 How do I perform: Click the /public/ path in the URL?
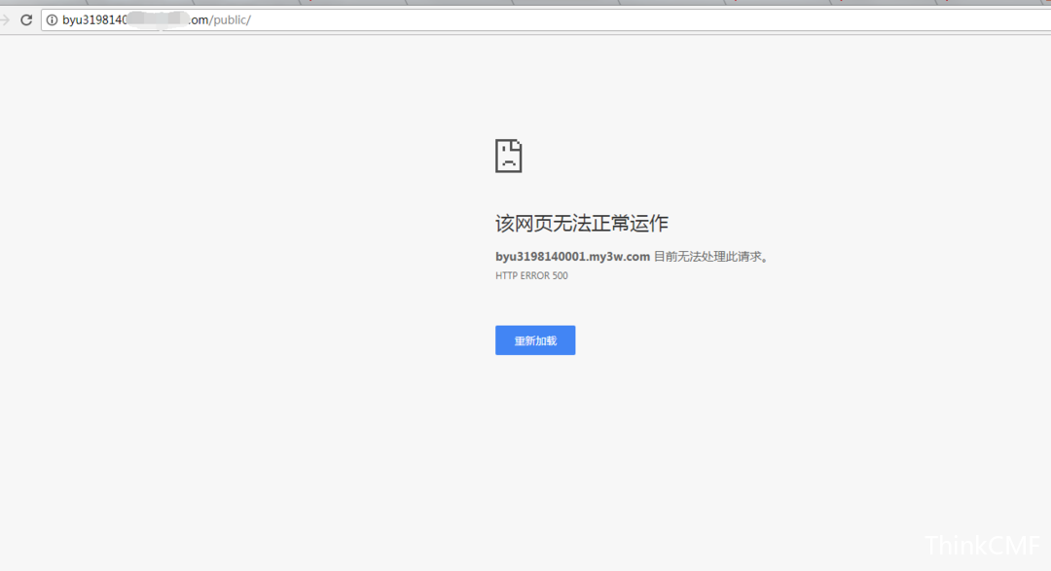(x=231, y=19)
